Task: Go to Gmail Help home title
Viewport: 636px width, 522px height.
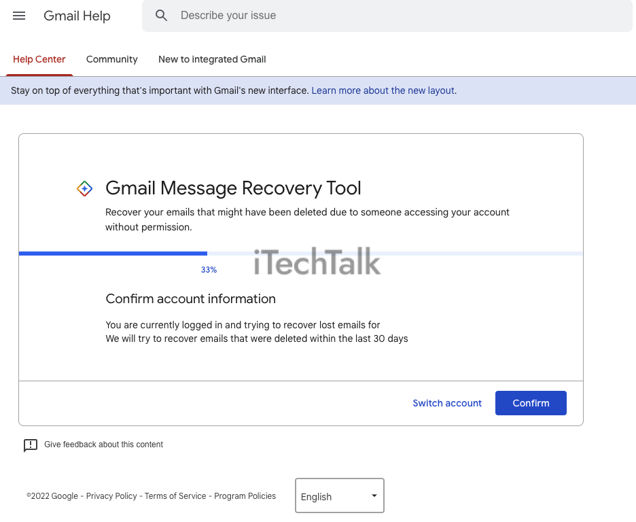Action: [77, 16]
